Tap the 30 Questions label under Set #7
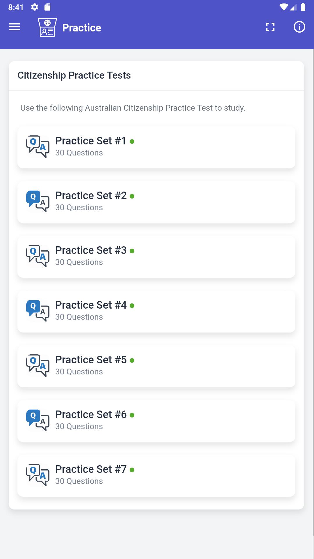Screen dimensions: 314x559 pos(79,481)
